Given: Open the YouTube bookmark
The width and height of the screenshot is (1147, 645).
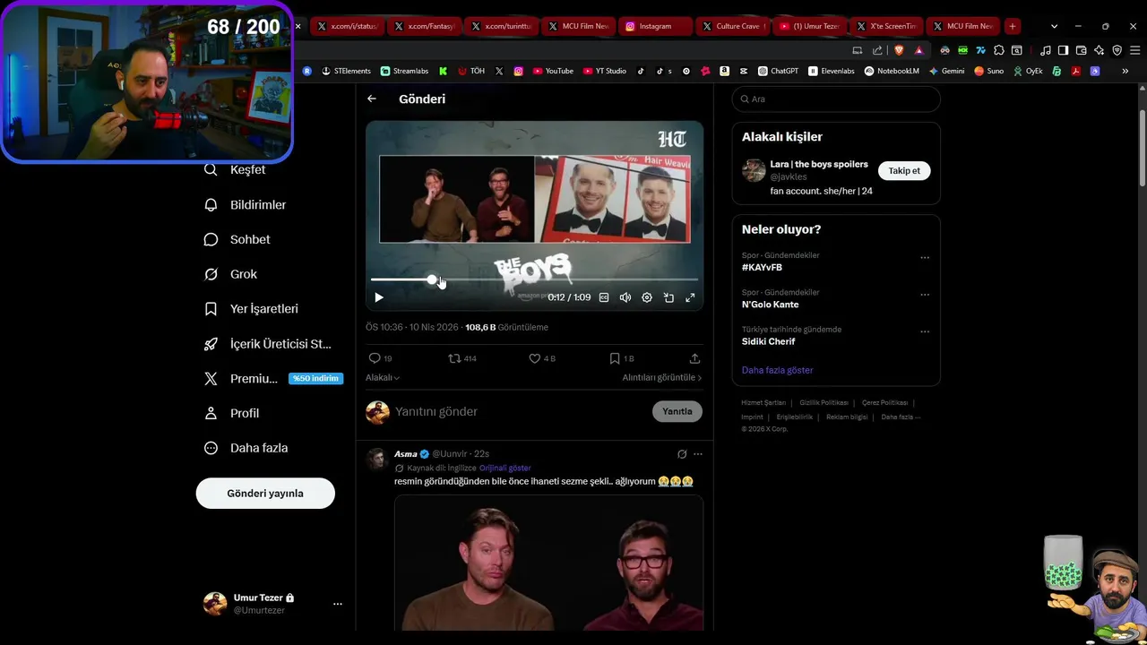Looking at the screenshot, I should point(553,71).
